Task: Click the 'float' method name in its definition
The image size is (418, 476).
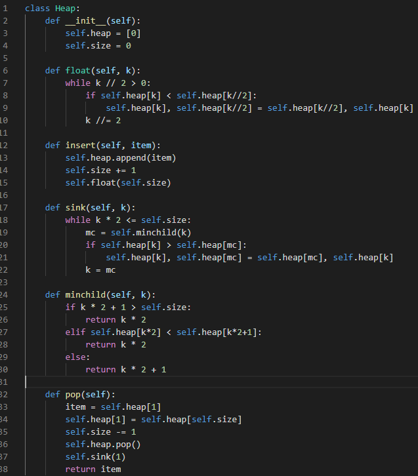Action: click(x=78, y=71)
